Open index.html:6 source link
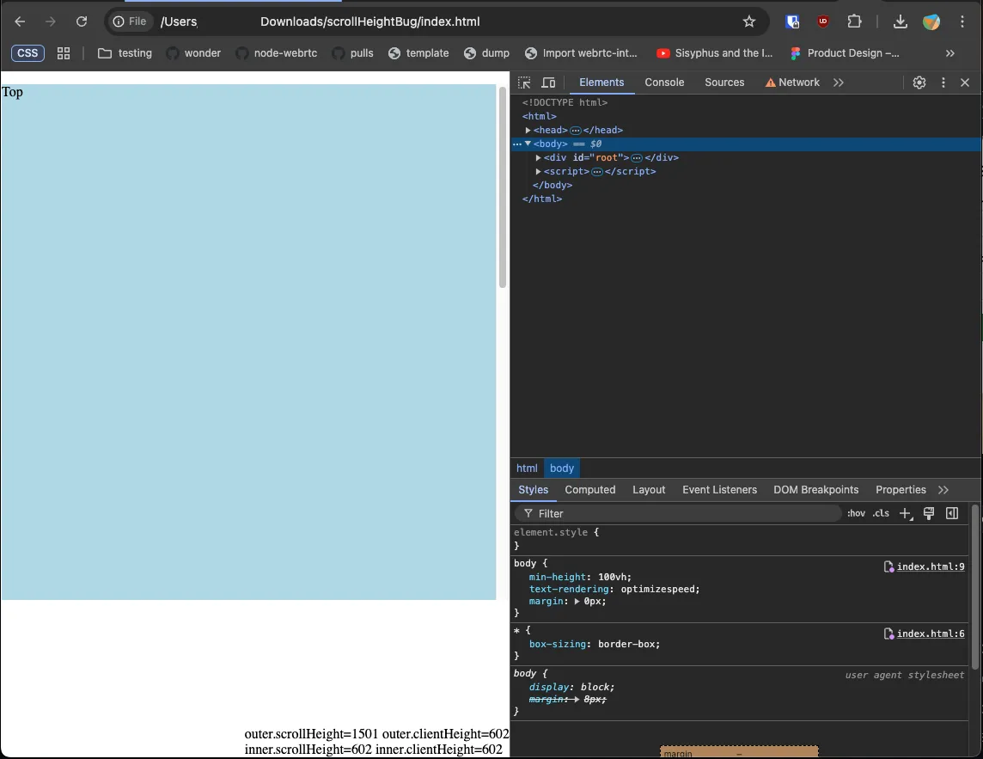The height and width of the screenshot is (759, 983). [x=931, y=634]
